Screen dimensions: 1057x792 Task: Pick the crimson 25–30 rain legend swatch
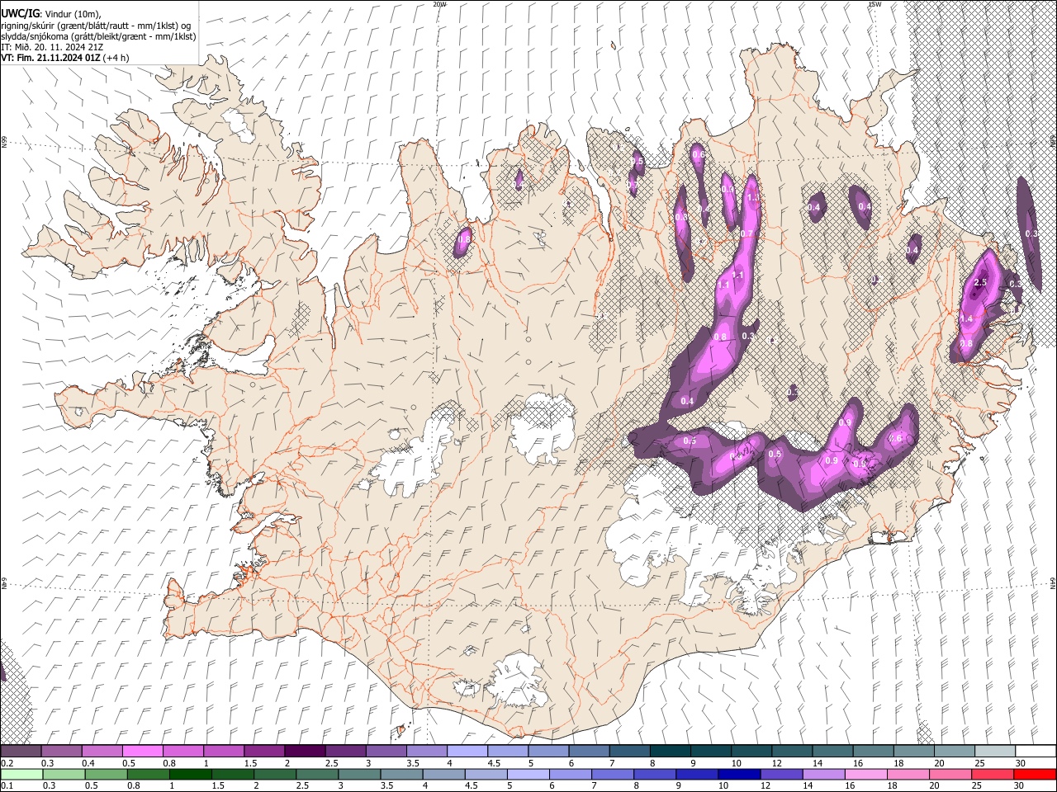point(993,774)
